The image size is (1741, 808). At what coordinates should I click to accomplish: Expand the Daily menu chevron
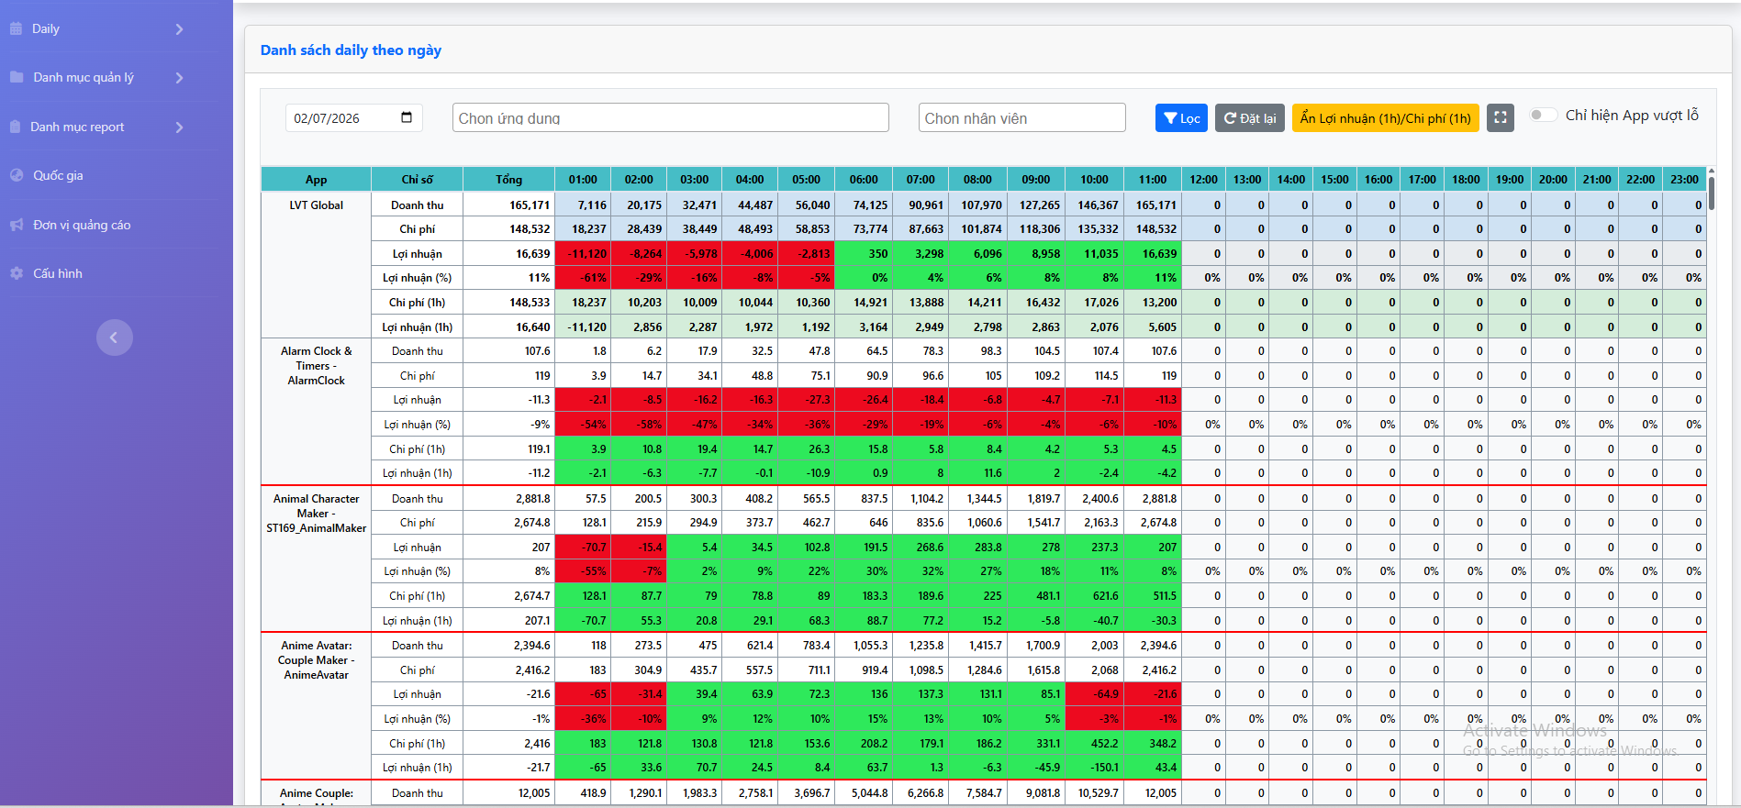point(179,29)
